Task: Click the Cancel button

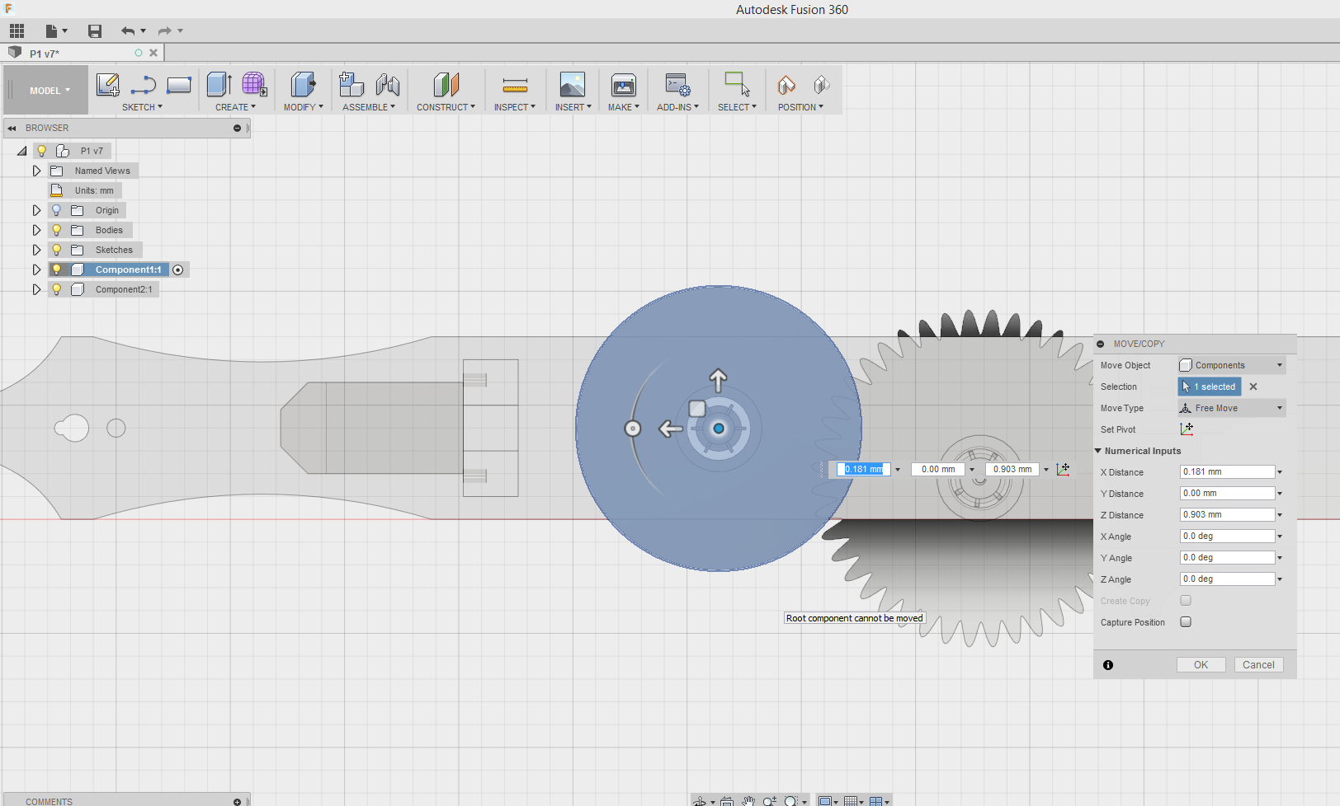Action: click(1258, 665)
